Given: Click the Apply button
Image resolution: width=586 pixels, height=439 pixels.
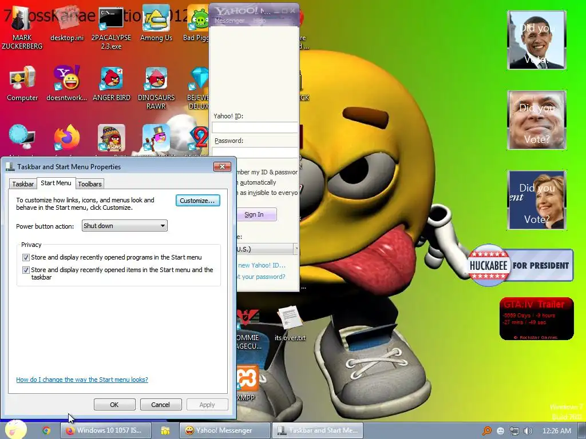Looking at the screenshot, I should point(207,405).
